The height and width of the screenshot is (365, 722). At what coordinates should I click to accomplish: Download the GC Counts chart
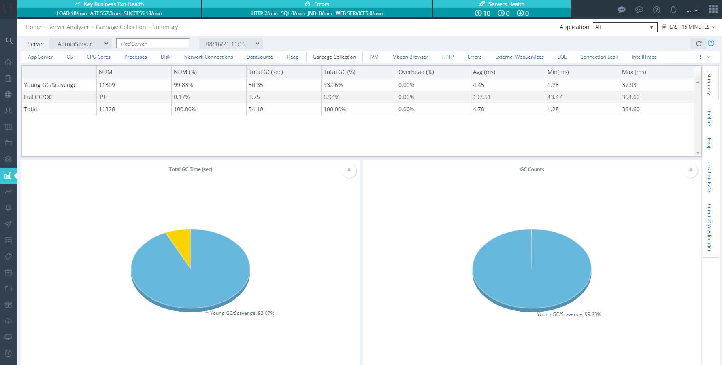(x=690, y=171)
